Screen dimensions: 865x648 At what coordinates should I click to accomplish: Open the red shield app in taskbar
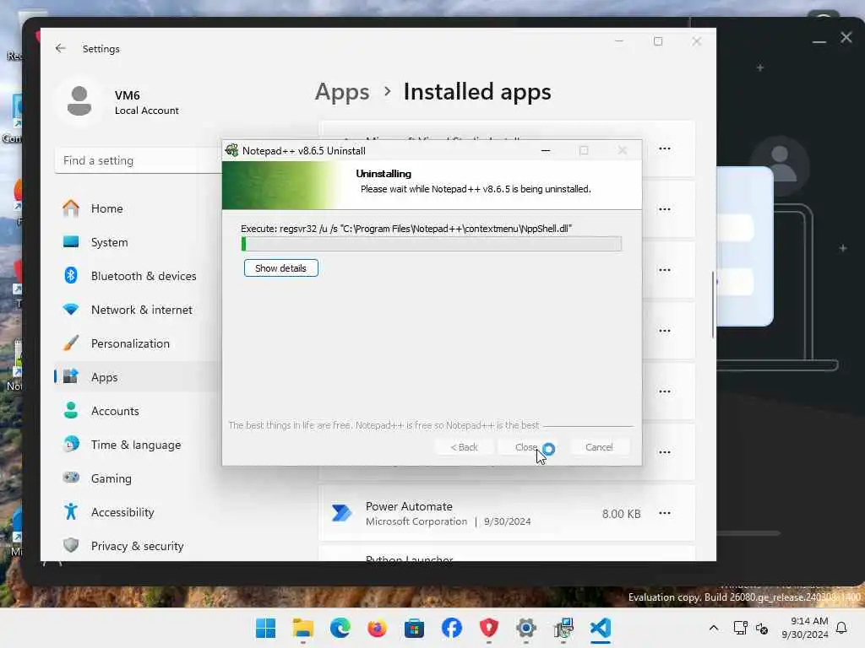[489, 628]
